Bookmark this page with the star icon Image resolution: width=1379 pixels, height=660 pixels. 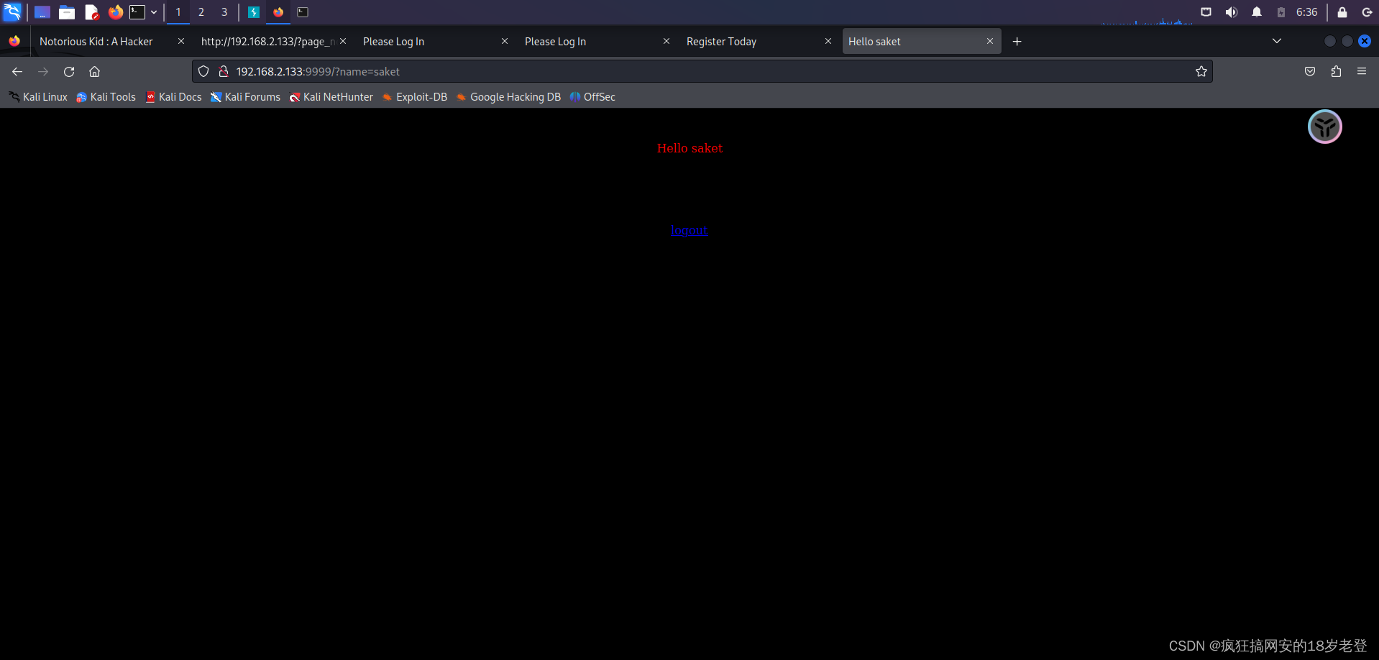(1201, 71)
